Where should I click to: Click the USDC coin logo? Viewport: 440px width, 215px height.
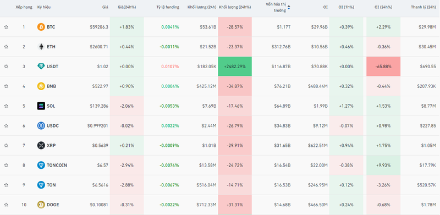click(41, 126)
